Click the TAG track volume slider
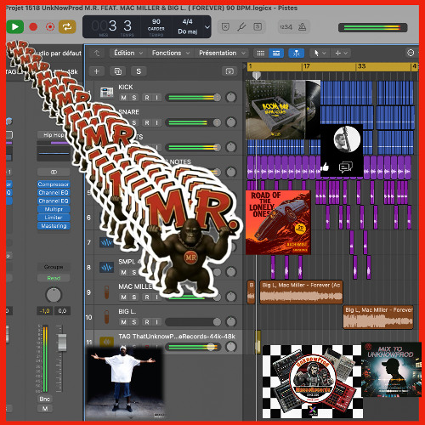Viewport: 425px width, 425px height. (193, 347)
